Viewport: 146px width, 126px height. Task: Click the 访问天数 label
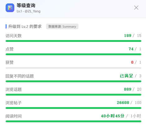(14, 36)
